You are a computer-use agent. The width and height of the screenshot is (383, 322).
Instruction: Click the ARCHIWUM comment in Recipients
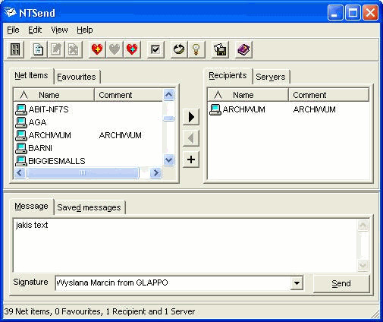click(x=314, y=109)
